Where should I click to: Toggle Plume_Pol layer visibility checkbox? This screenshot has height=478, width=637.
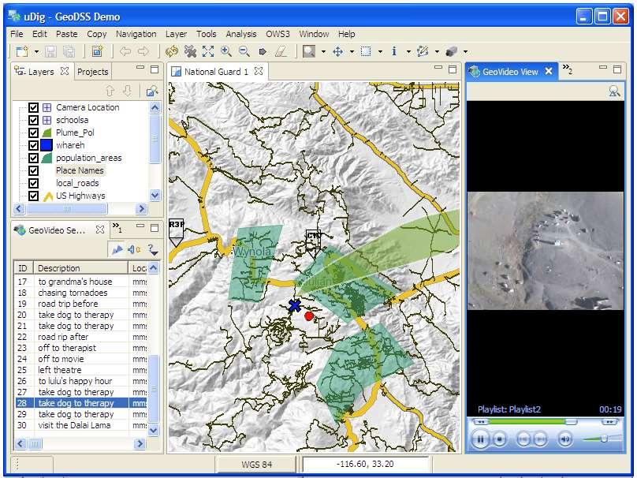pyautogui.click(x=33, y=133)
